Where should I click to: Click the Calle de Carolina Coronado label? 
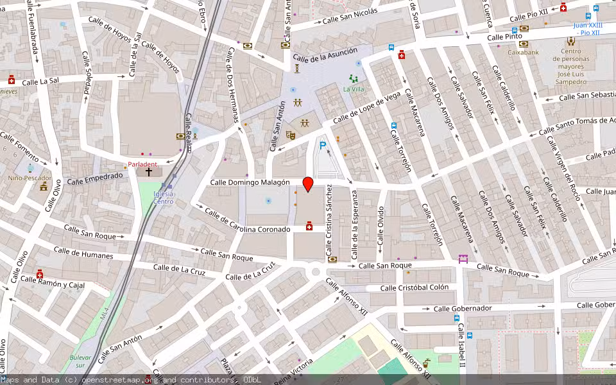[246, 221]
